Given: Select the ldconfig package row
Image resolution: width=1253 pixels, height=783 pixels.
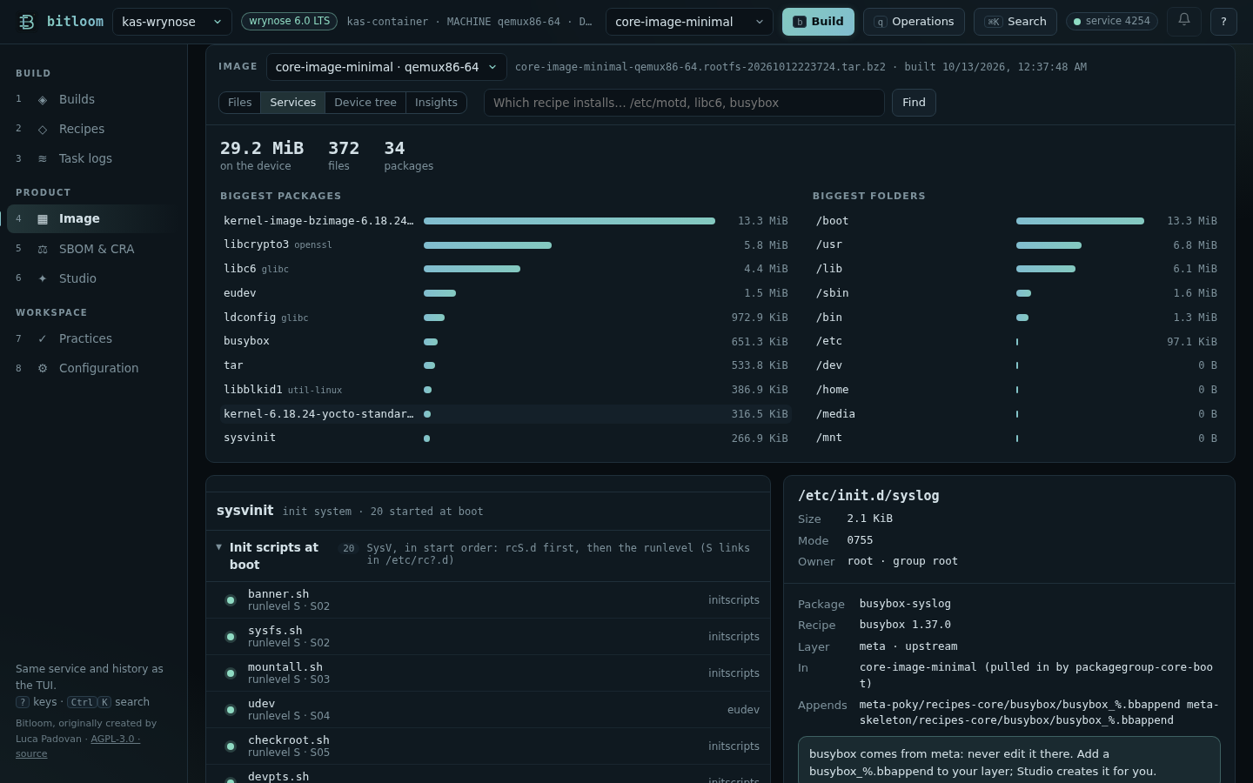Looking at the screenshot, I should point(506,318).
